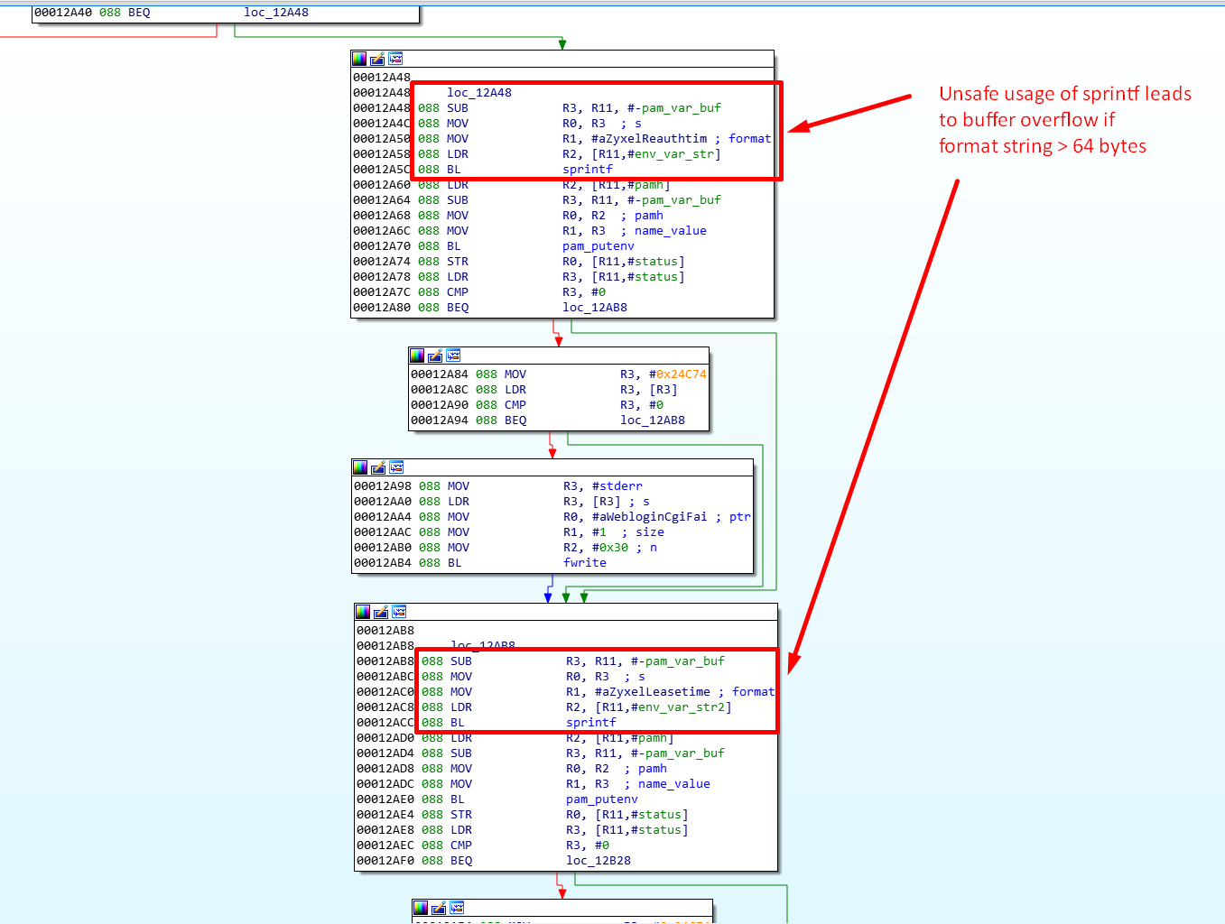The image size is (1225, 924).
Task: Click SUB mnemonic at 00012AD4
Action: (461, 753)
